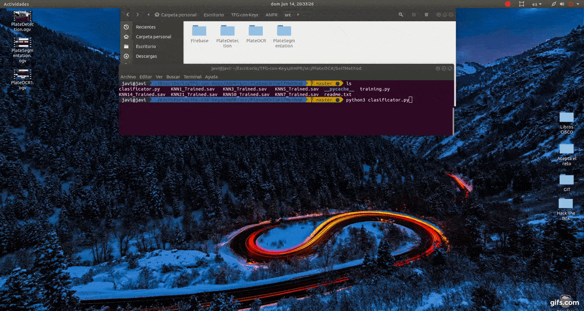Go back with the left arrow button
584x311 pixels.
point(127,15)
